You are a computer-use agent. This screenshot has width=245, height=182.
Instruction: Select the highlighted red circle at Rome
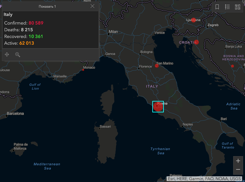pyautogui.click(x=158, y=107)
